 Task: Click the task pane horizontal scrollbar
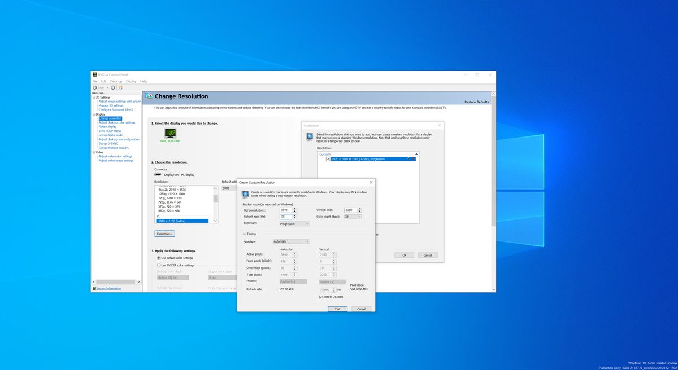115,281
